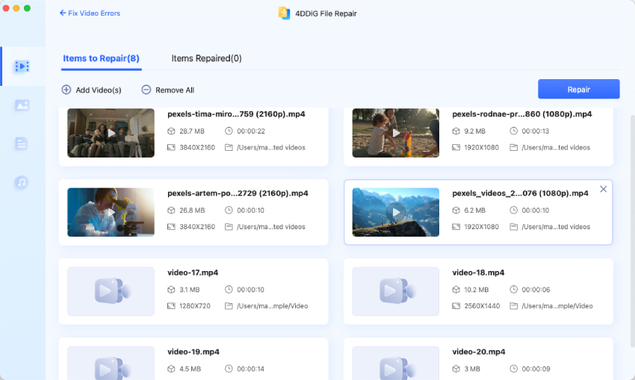Image resolution: width=635 pixels, height=380 pixels.
Task: Click resolution icon in pexels_videos_2 card
Action: pos(456,227)
